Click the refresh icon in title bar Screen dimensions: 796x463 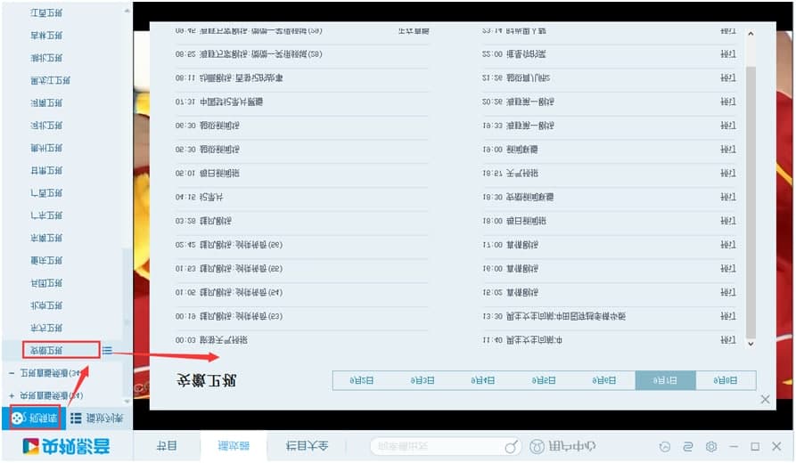tap(687, 446)
